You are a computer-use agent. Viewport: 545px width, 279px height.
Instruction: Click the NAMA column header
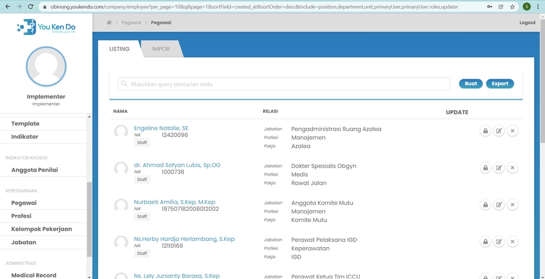[x=120, y=111]
